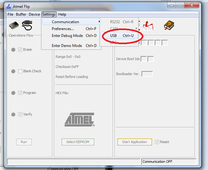This screenshot has width=208, height=170.
Task: Select Enter Debug Mode menu item
Action: pyautogui.click(x=71, y=36)
